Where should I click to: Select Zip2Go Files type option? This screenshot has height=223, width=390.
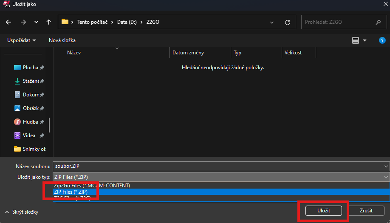91,186
